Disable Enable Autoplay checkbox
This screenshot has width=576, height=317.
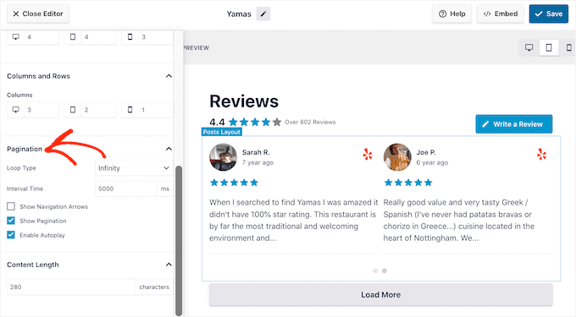pyautogui.click(x=11, y=235)
